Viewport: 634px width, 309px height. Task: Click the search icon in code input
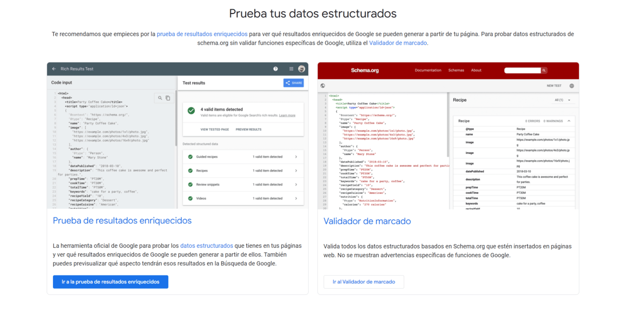click(160, 98)
